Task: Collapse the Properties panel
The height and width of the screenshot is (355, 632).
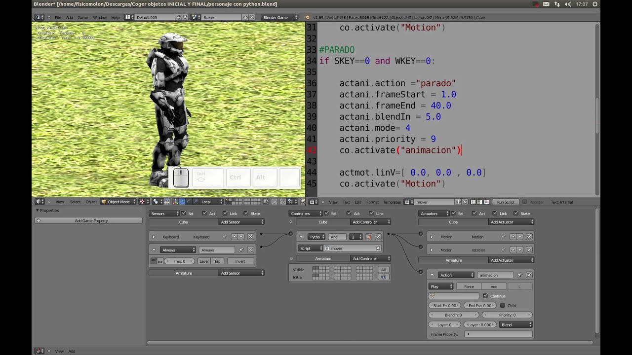Action: point(37,210)
